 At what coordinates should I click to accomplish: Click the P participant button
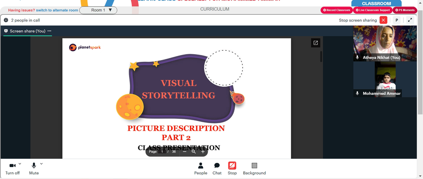pyautogui.click(x=397, y=20)
